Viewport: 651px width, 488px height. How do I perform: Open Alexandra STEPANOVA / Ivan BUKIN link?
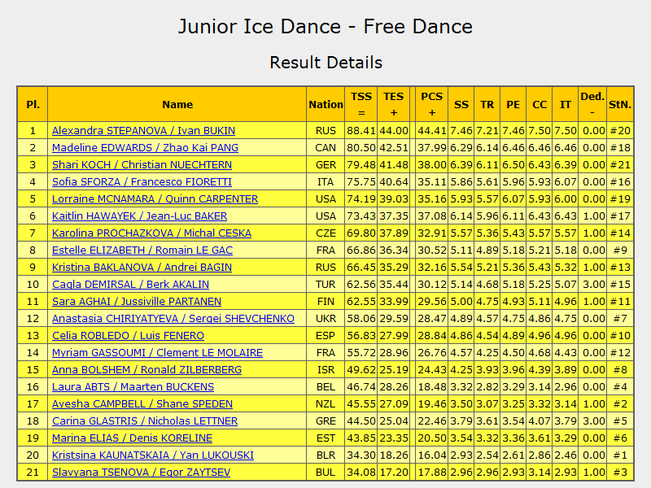(143, 131)
